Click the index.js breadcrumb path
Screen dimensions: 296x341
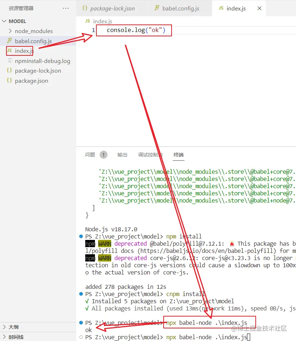tap(103, 21)
